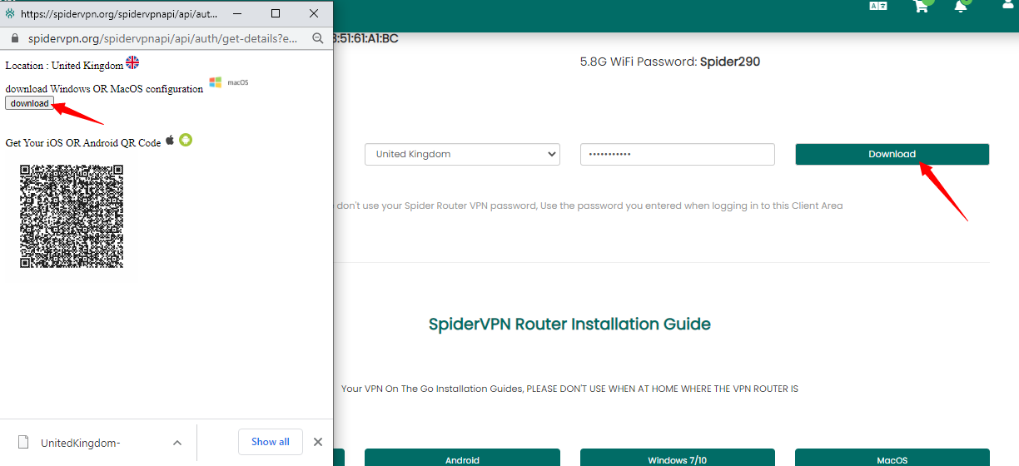Click the United Kingdom flag icon
This screenshot has width=1019, height=466.
(132, 63)
